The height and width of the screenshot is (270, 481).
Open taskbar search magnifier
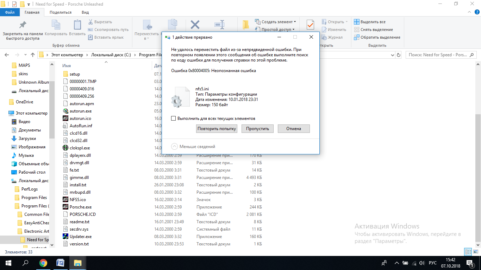(x=25, y=263)
